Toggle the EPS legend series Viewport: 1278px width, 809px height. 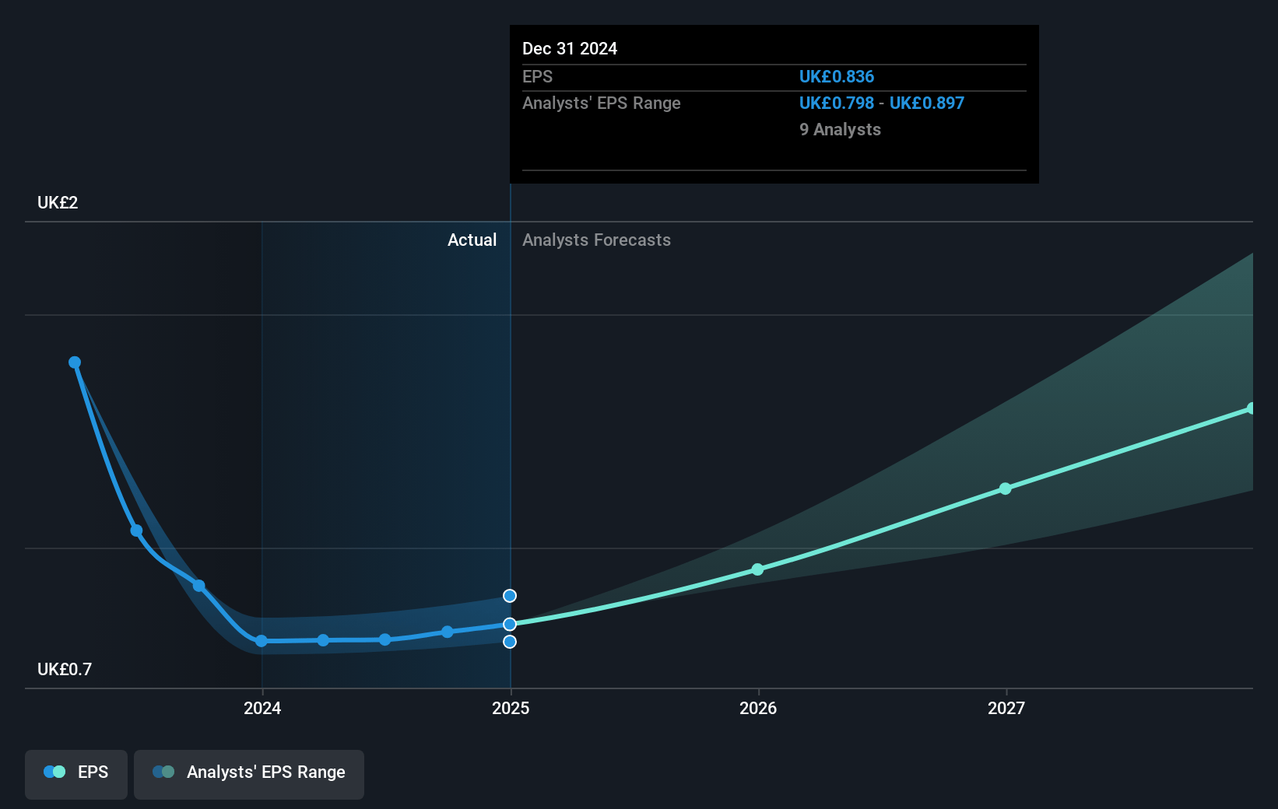tap(76, 774)
